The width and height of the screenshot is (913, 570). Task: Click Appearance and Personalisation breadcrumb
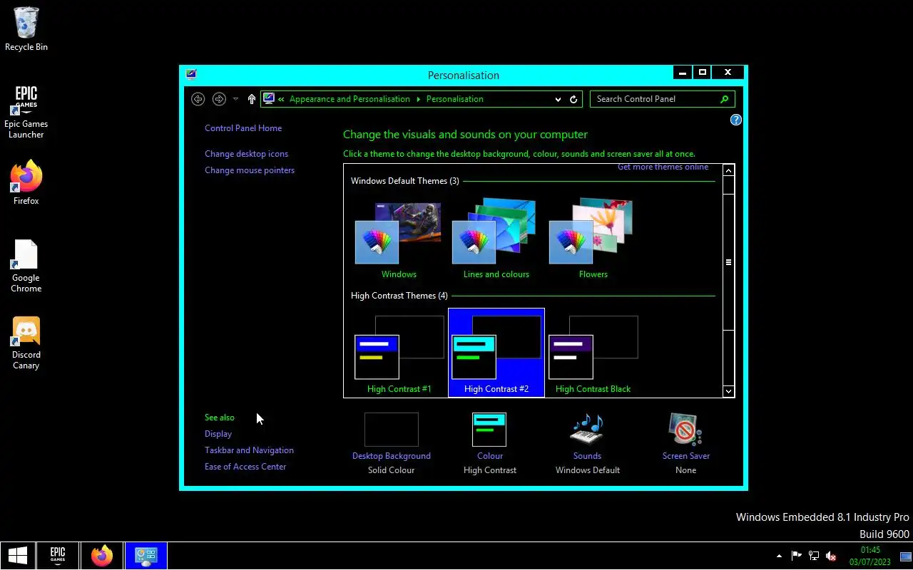tap(350, 99)
